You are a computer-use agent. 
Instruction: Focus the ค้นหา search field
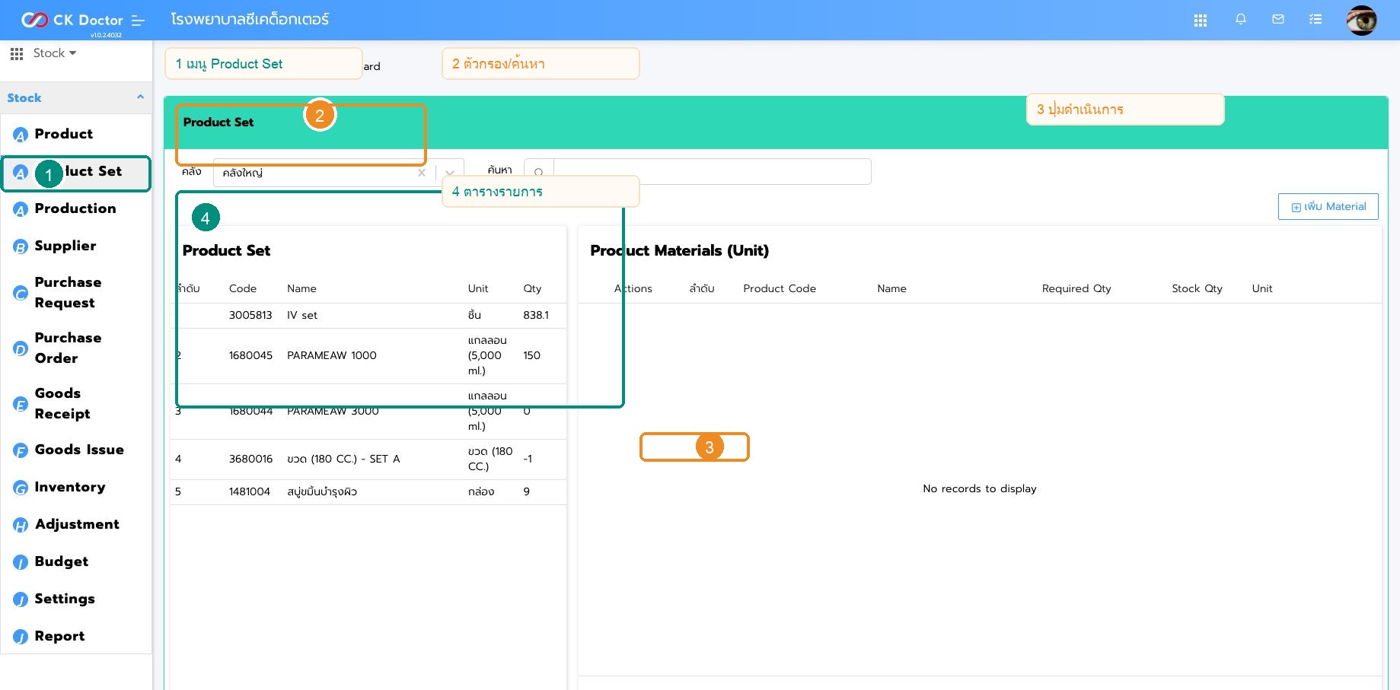pos(712,171)
